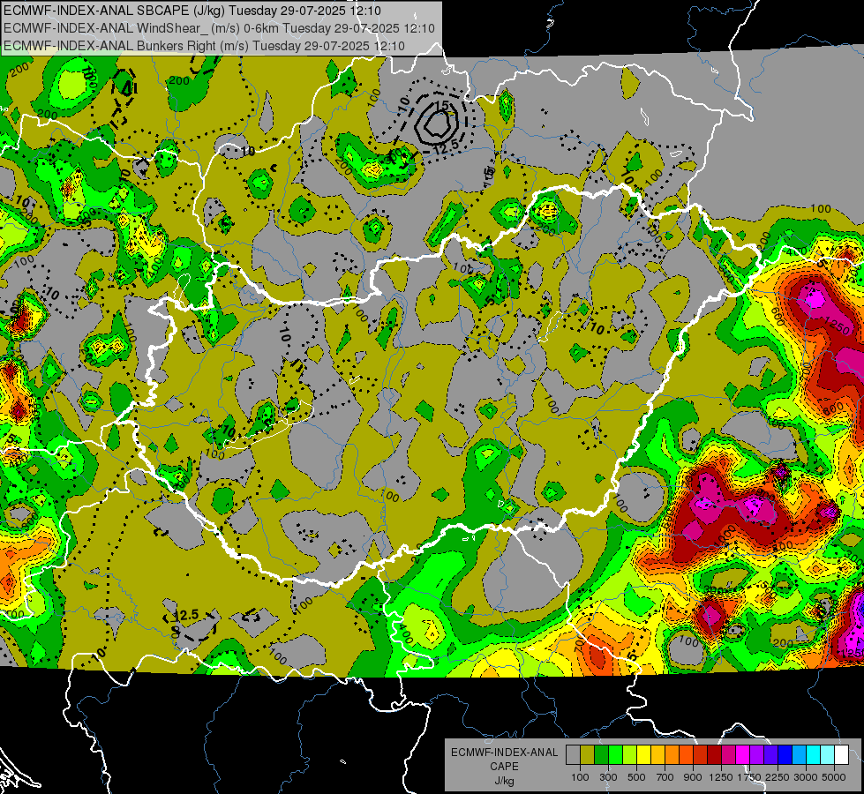
Task: Choose the pink-magenta swatch right of 1250
Action: point(729,754)
